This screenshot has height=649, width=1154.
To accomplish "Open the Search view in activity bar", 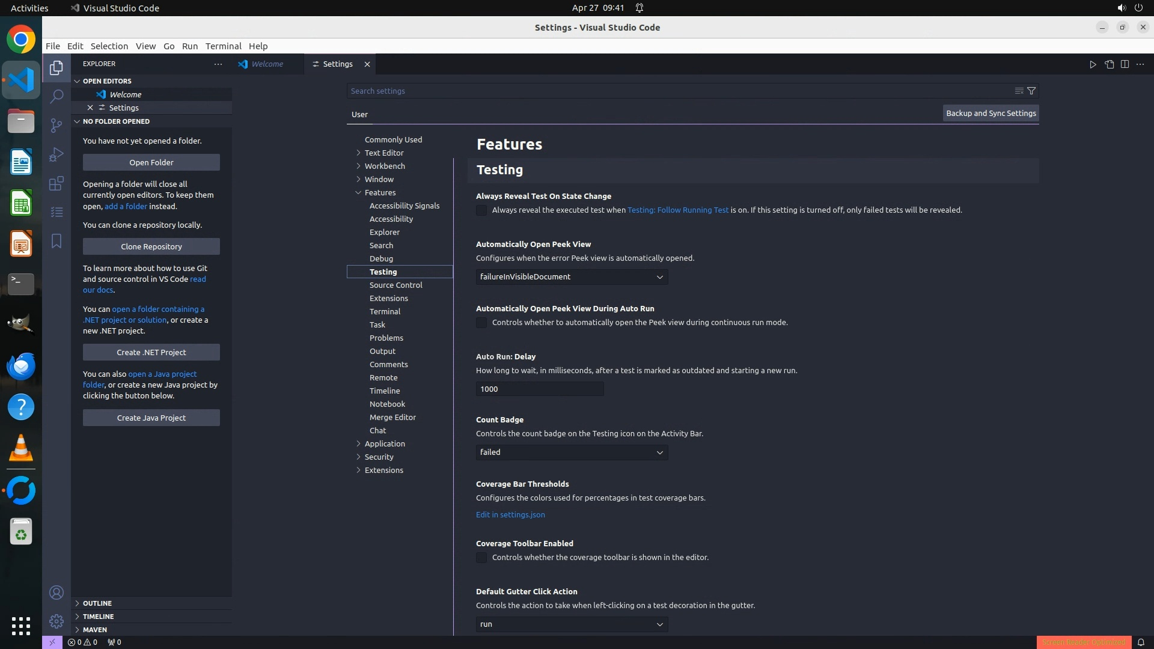I will [x=56, y=96].
